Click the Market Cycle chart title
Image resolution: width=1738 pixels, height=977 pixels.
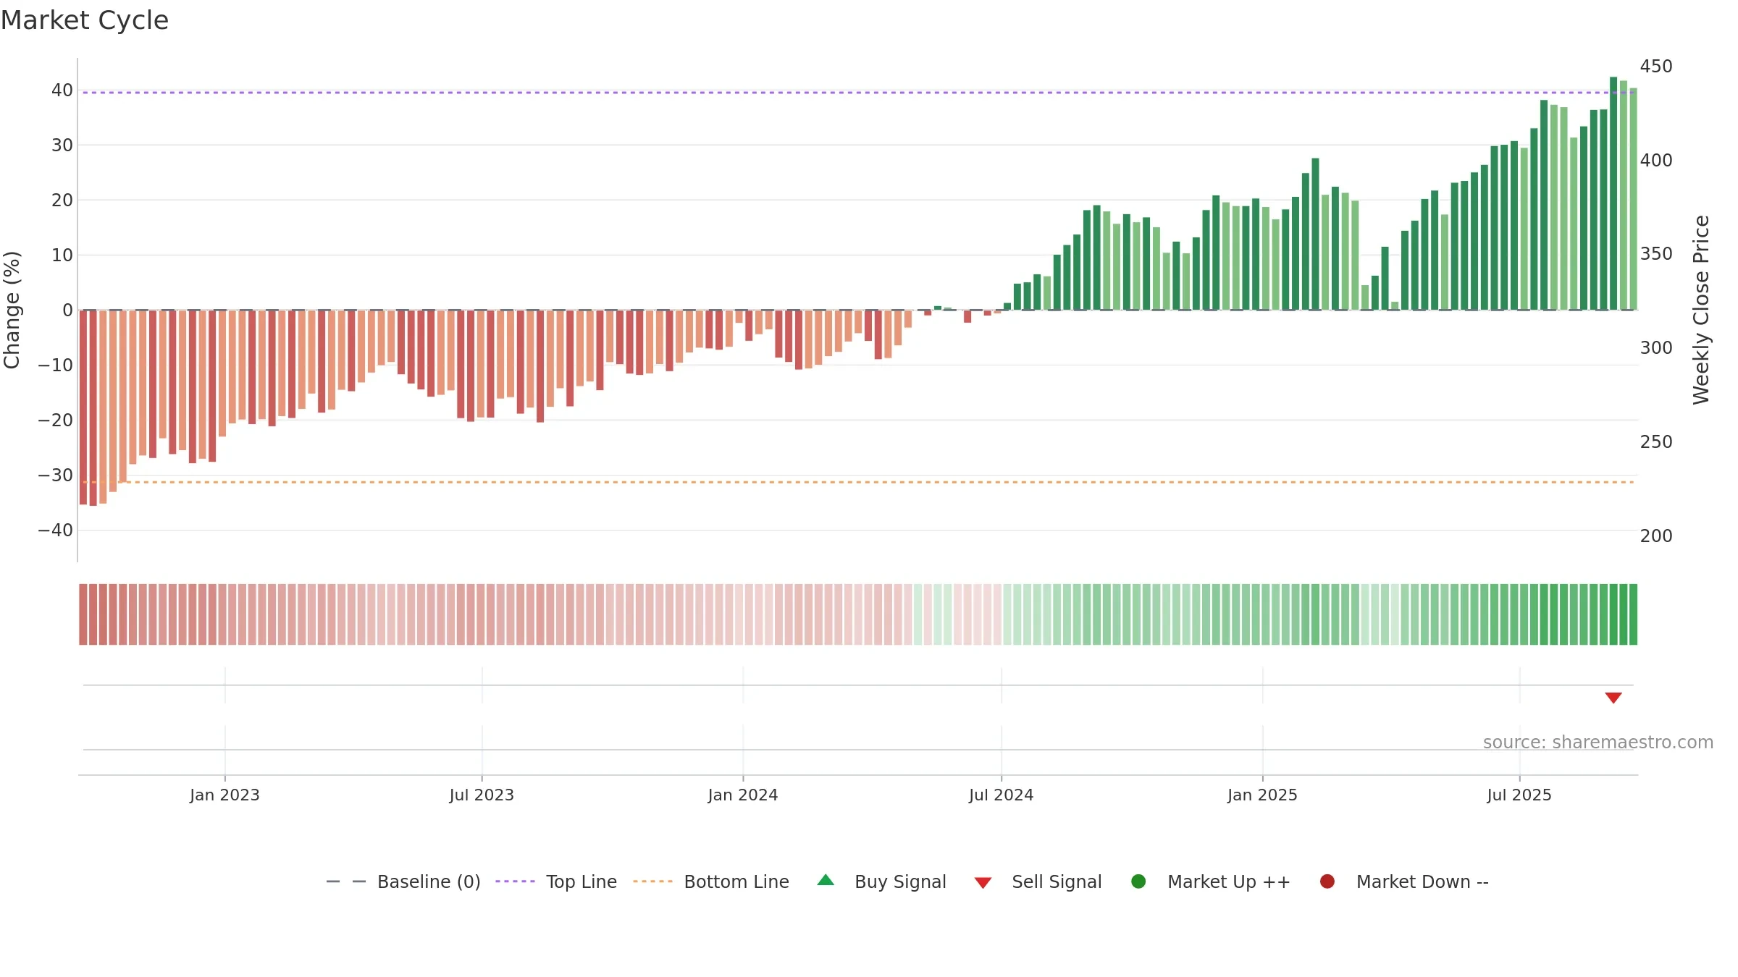pyautogui.click(x=85, y=20)
